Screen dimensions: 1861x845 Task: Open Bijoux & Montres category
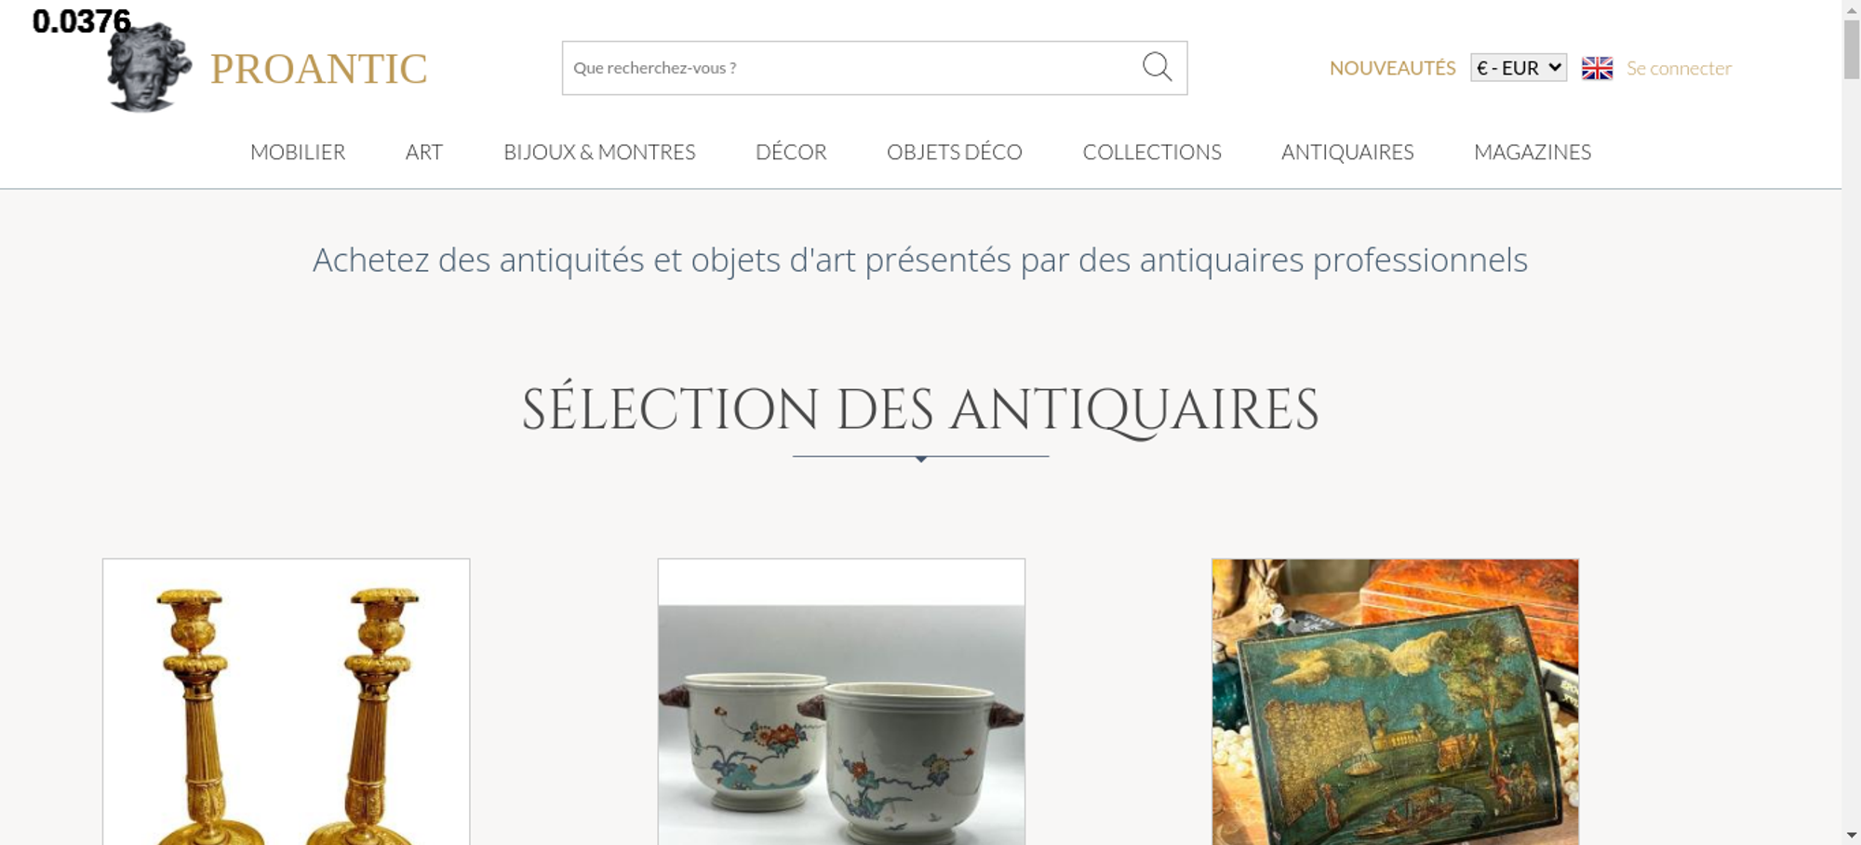click(x=599, y=152)
